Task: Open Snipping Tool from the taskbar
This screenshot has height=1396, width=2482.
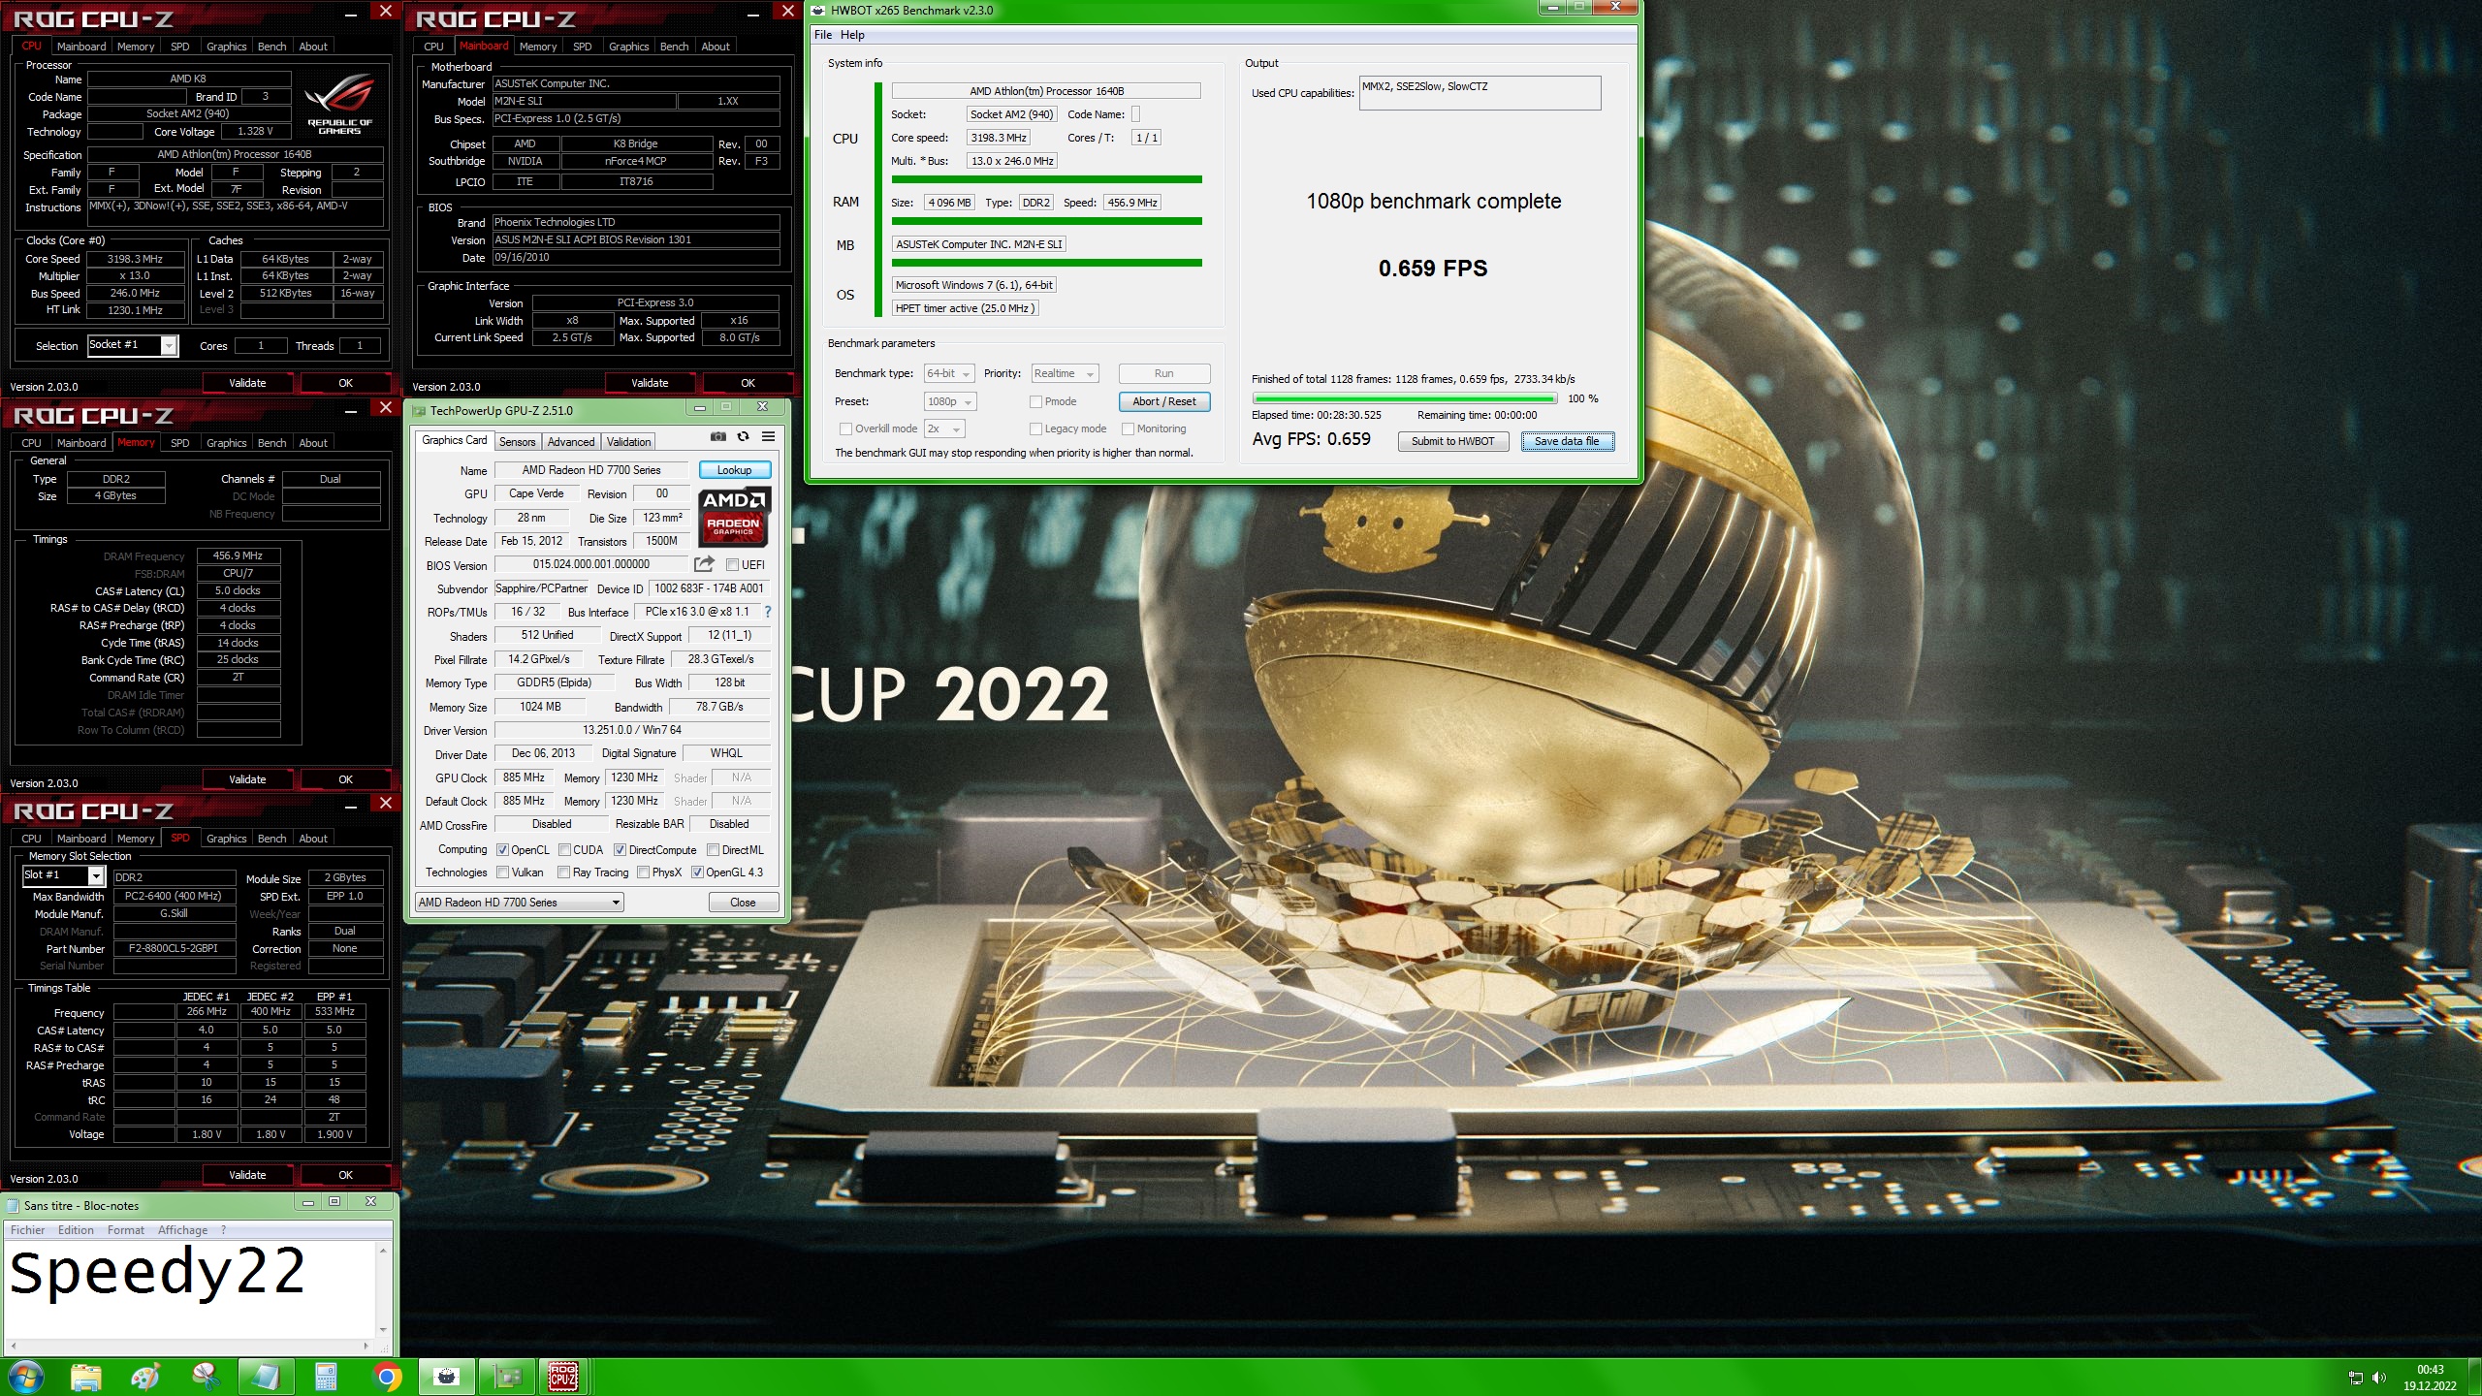Action: (x=206, y=1377)
